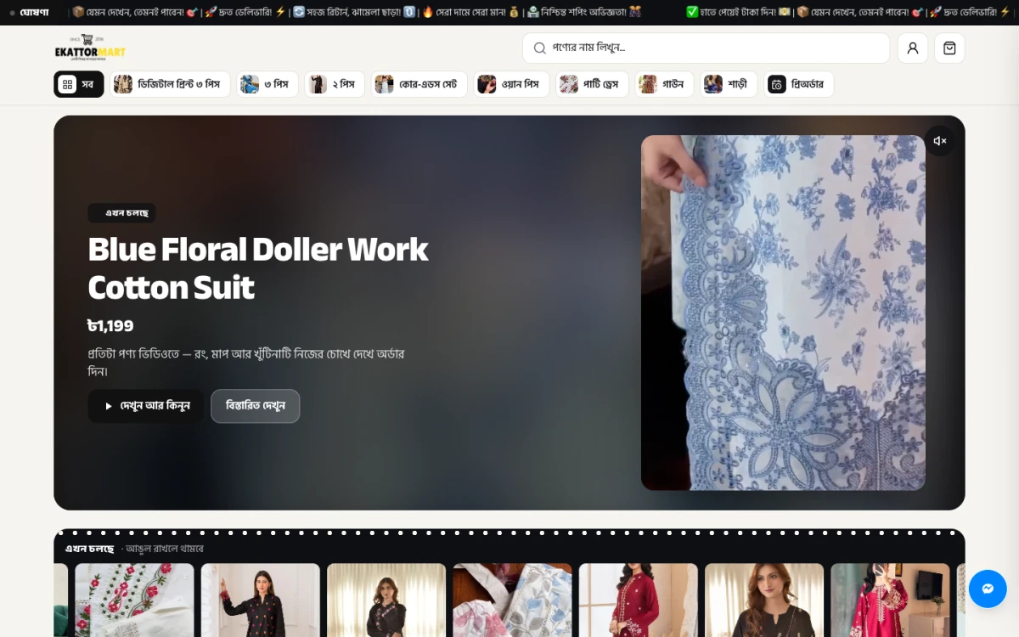The image size is (1019, 637).
Task: Choose the "২ পিস" category chip
Action: point(335,84)
